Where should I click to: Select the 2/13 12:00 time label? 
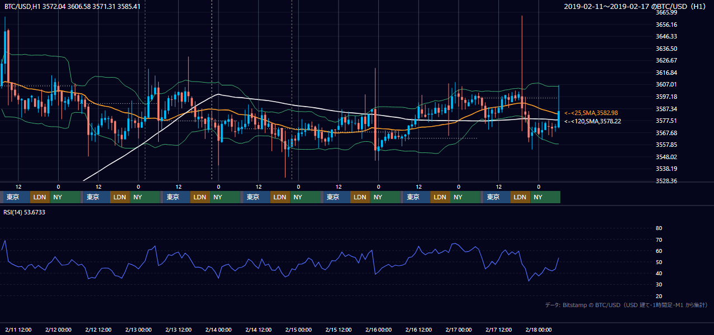[179, 329]
